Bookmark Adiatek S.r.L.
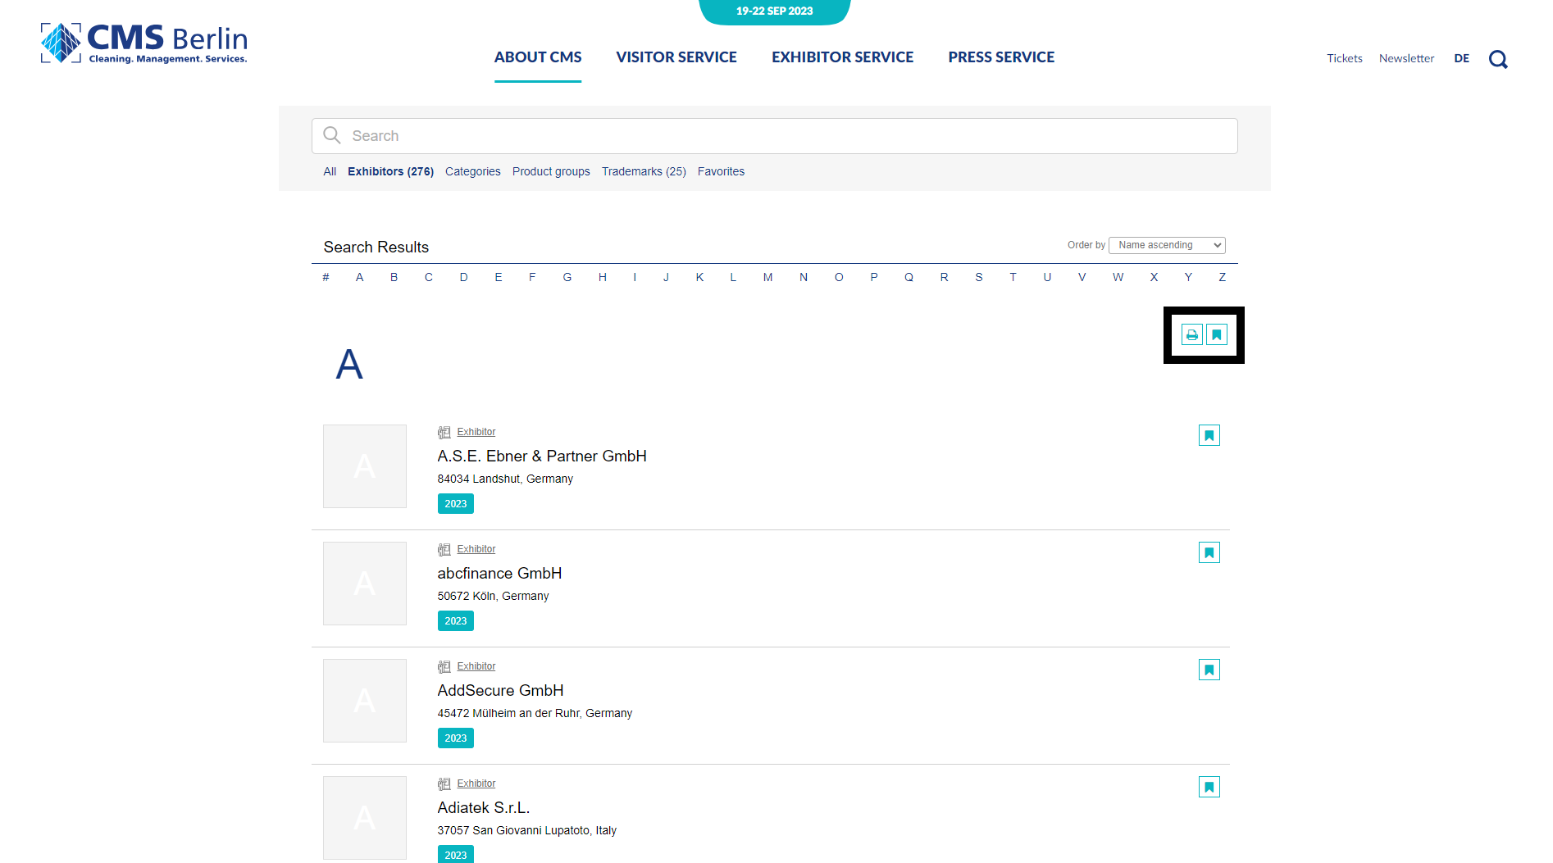This screenshot has width=1553, height=863. pos(1209,787)
